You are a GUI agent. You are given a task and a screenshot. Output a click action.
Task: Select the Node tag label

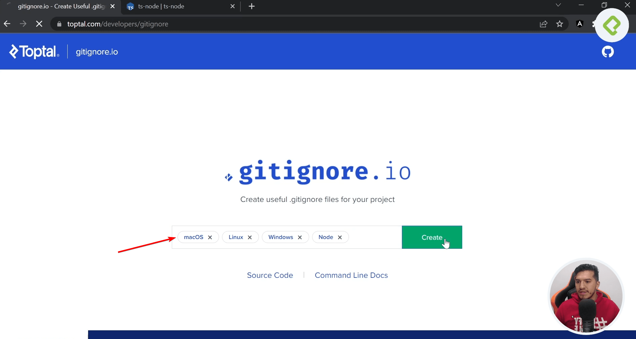[326, 237]
